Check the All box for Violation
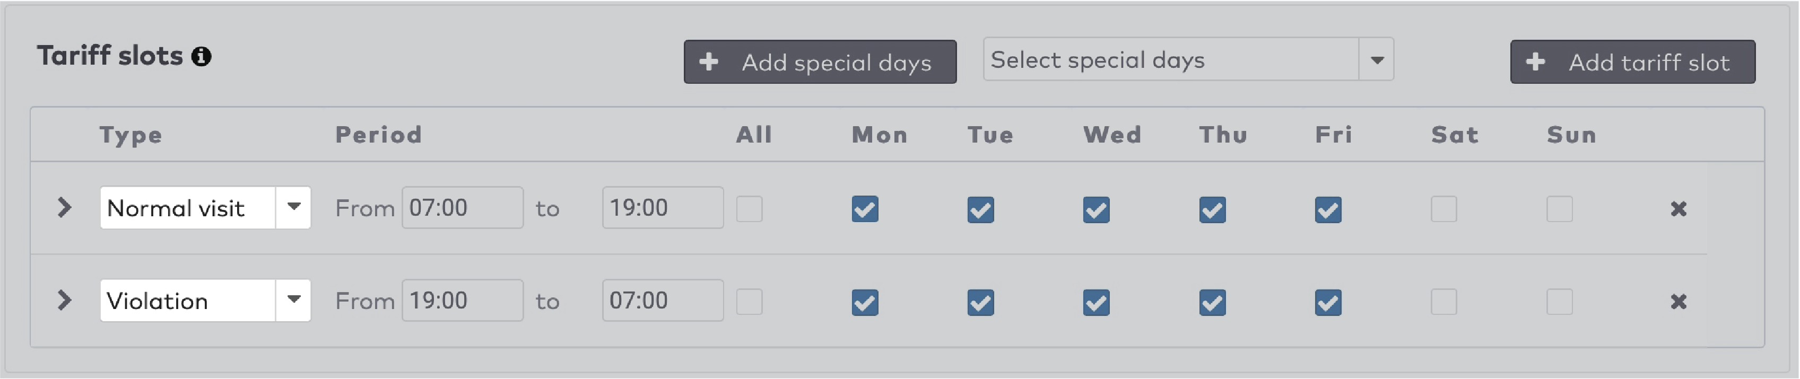Image resolution: width=1800 pixels, height=379 pixels. (750, 302)
